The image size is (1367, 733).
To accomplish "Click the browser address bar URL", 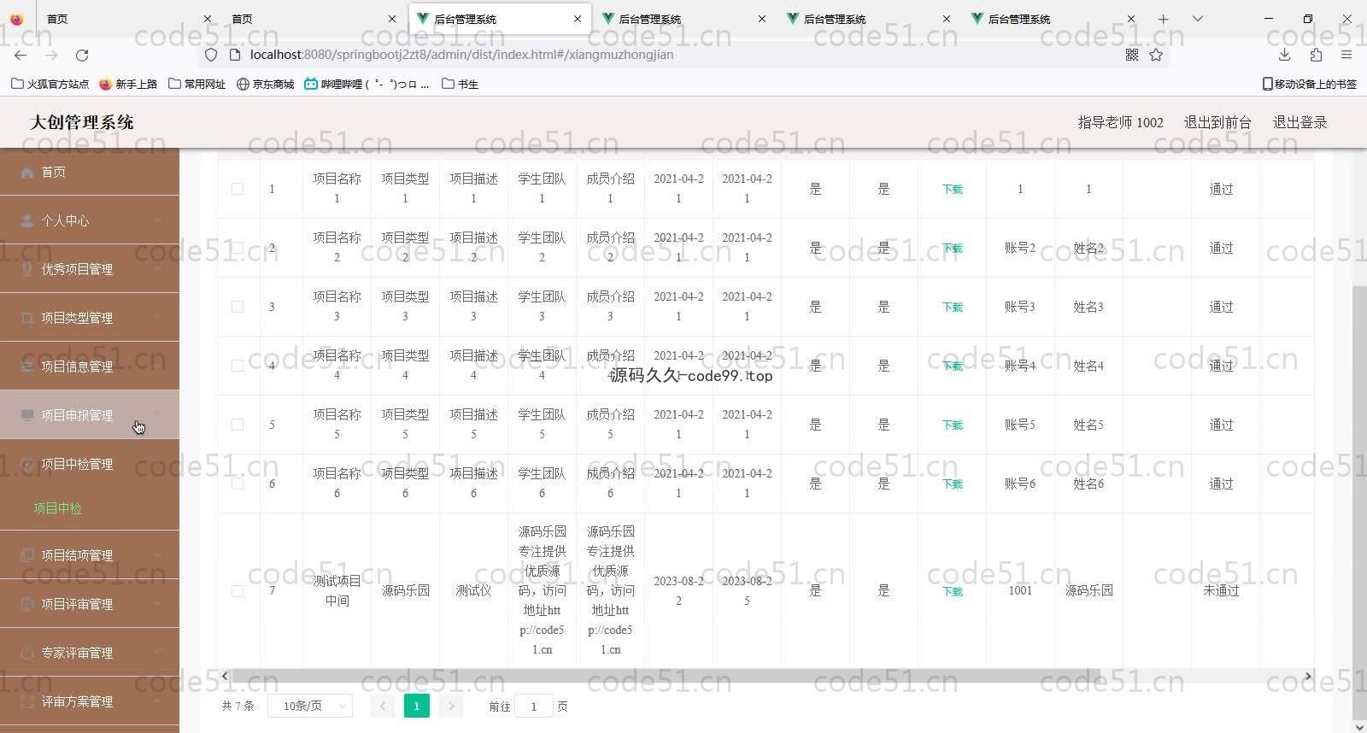I will pos(461,55).
